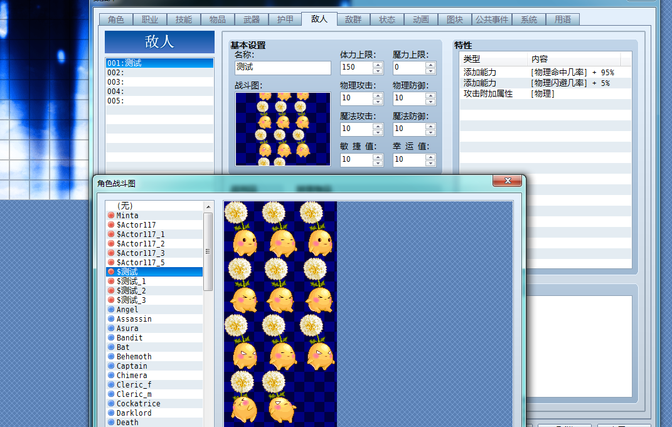Click the 名称 input field
672x427 pixels.
click(283, 68)
